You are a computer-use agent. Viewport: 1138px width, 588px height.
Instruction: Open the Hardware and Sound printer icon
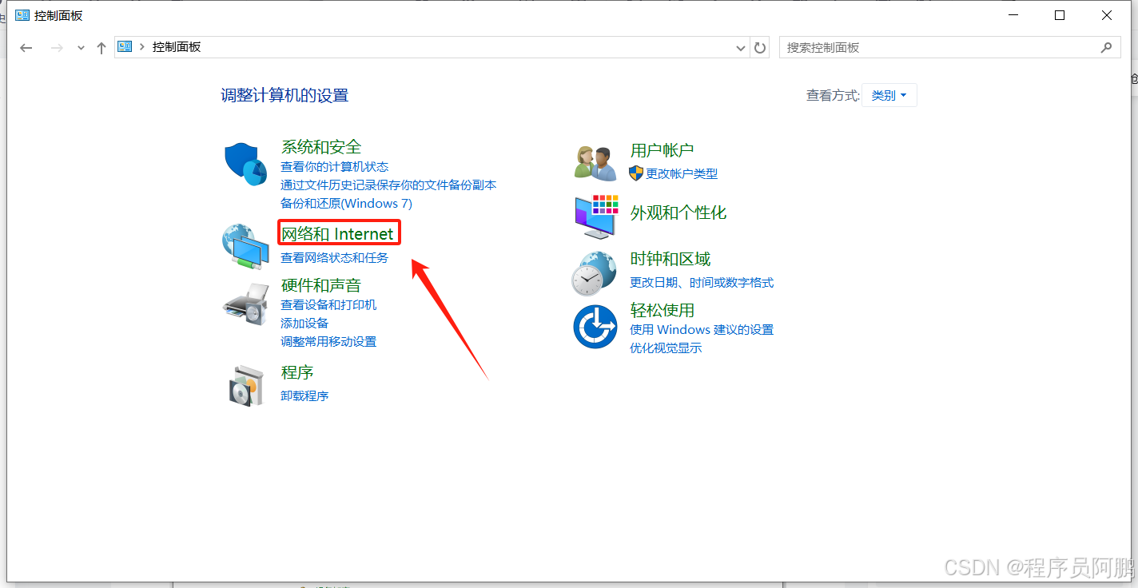coord(245,304)
